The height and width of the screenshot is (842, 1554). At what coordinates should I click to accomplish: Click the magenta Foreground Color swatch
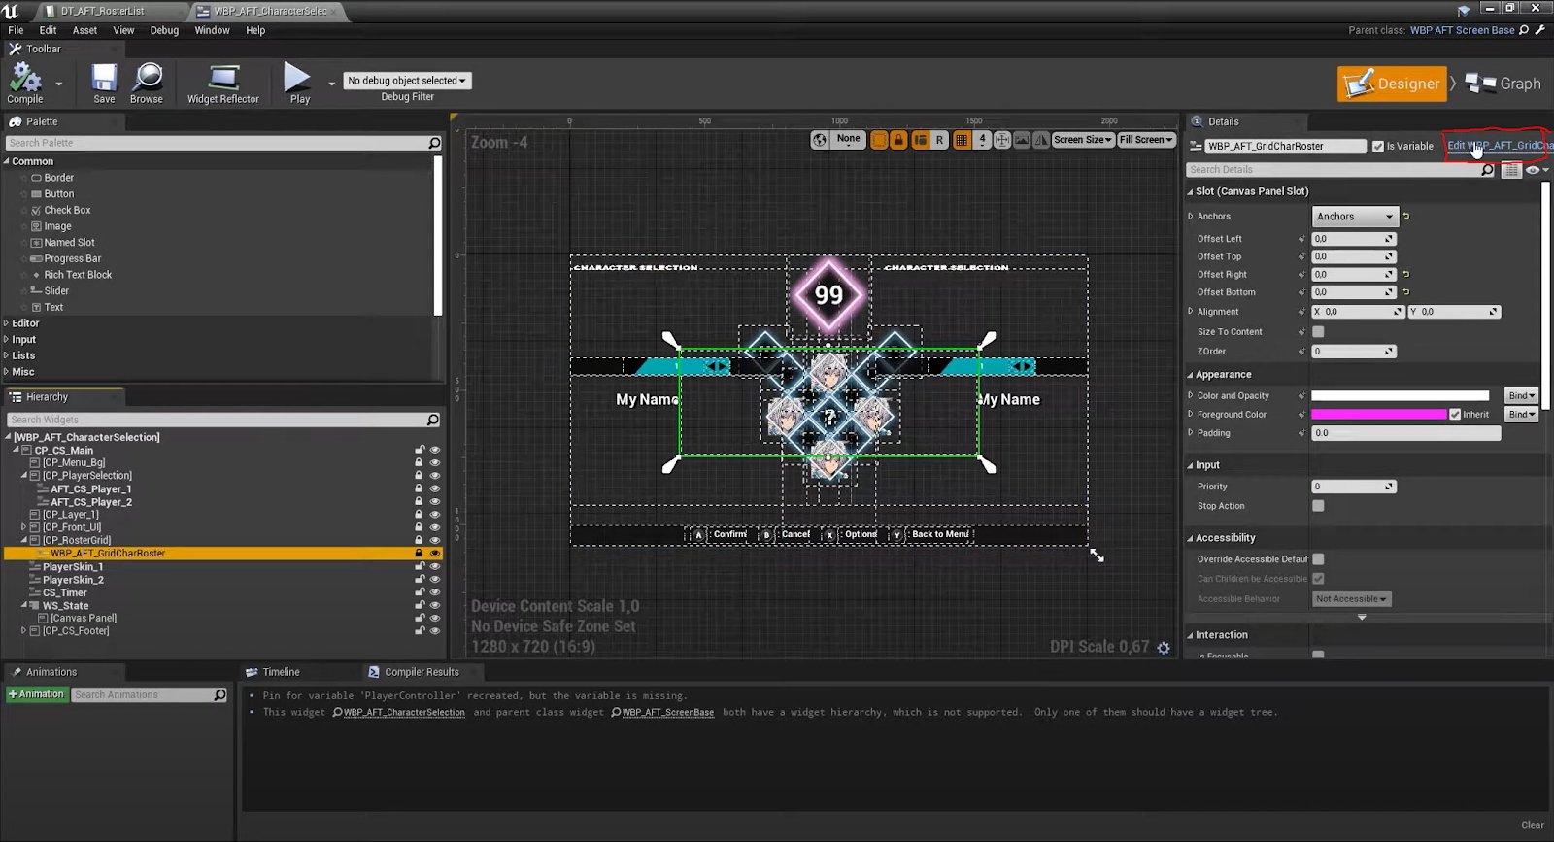(x=1378, y=415)
